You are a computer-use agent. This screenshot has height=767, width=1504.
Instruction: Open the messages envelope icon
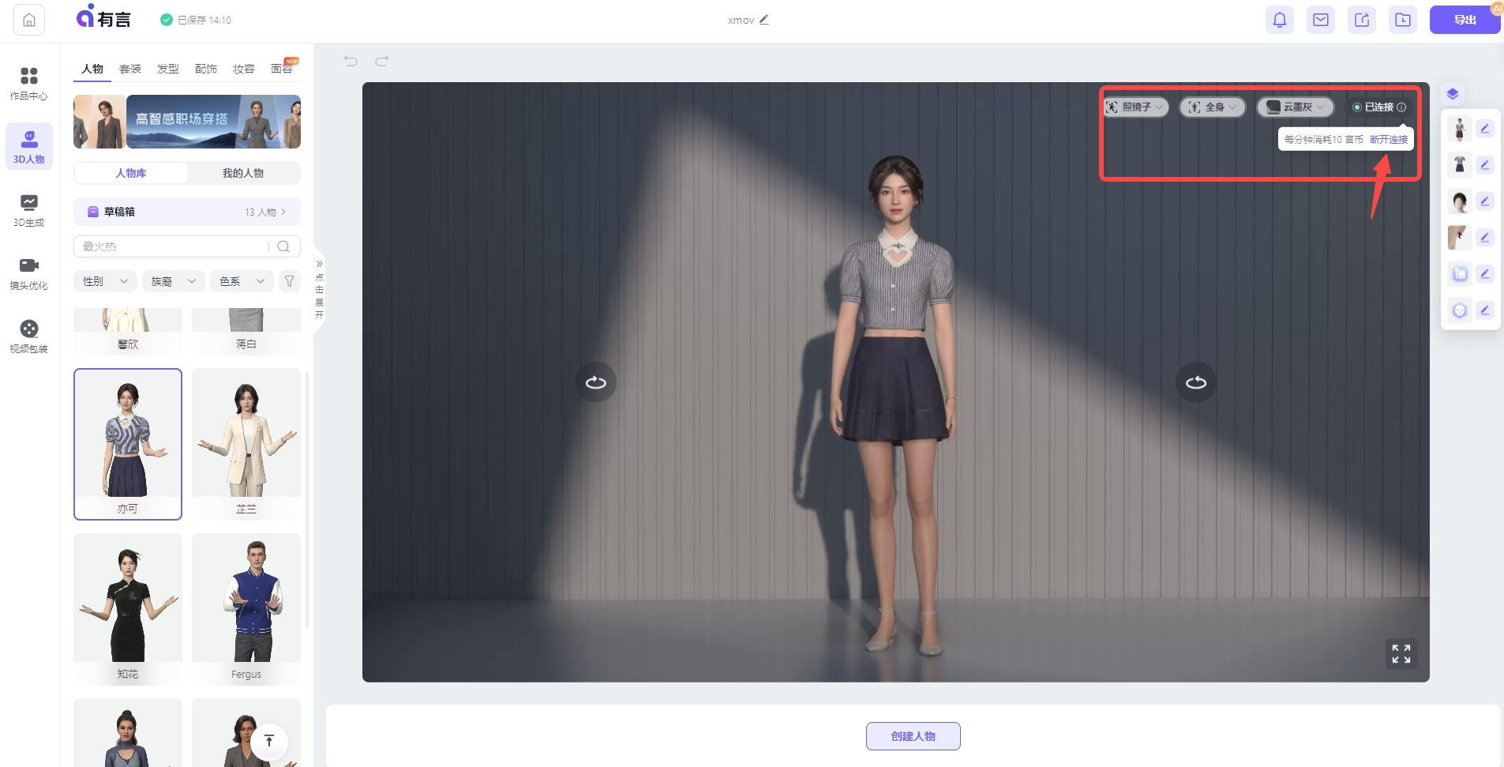1321,20
